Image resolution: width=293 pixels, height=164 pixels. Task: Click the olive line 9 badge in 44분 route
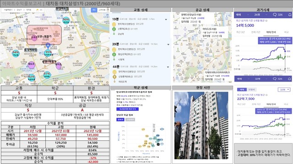114,77
